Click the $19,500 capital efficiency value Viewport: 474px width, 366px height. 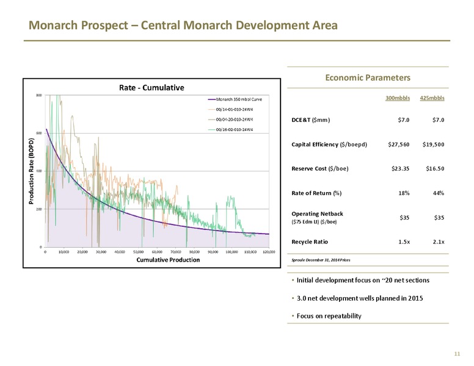tap(434, 145)
